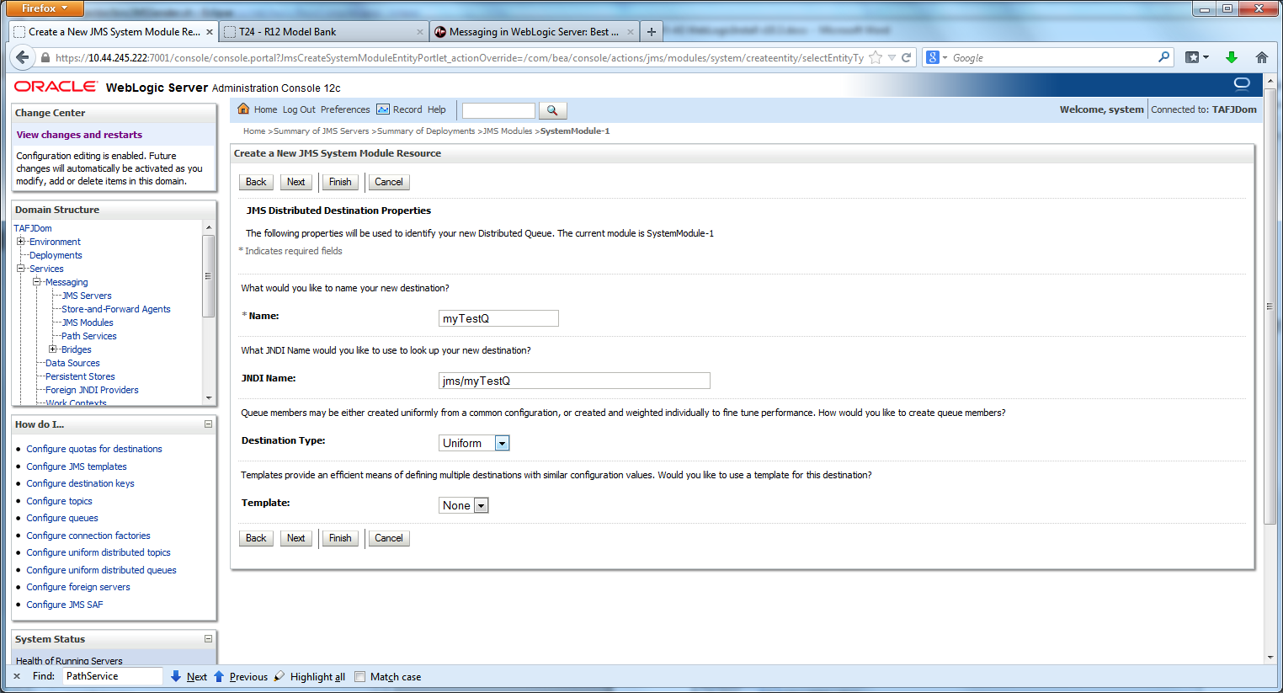Image resolution: width=1283 pixels, height=693 pixels.
Task: Open Deployments in the domain tree
Action: [x=56, y=255]
